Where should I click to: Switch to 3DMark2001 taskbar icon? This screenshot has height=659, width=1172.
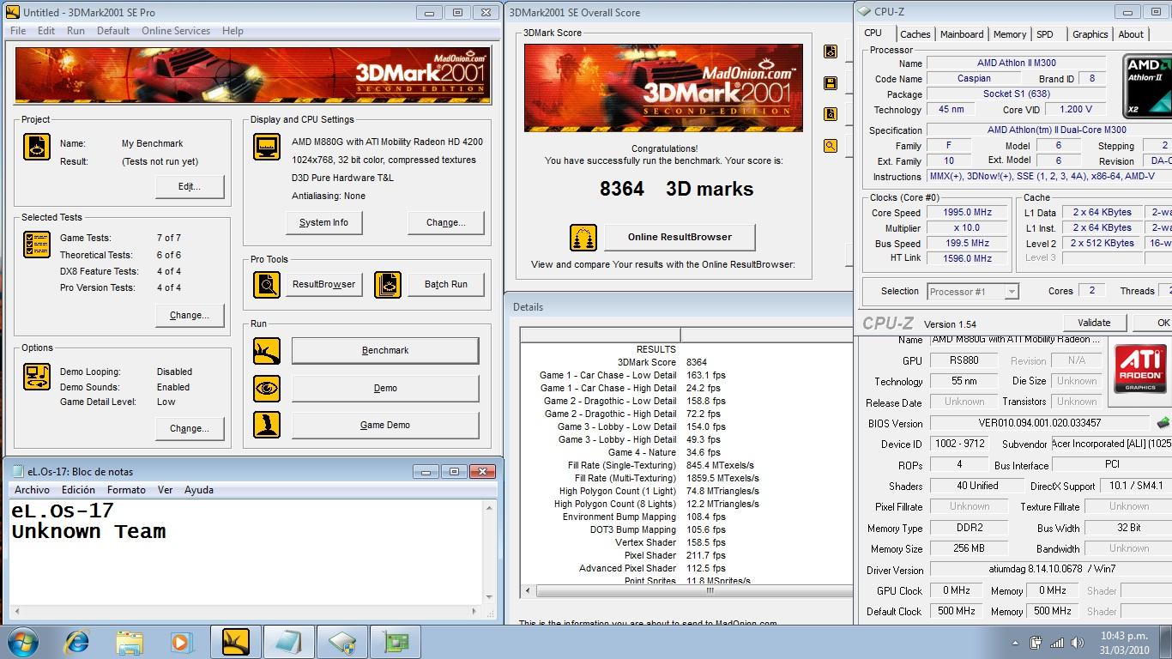(236, 642)
